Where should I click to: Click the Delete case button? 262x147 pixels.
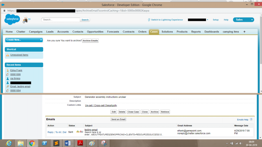[x=122, y=112]
